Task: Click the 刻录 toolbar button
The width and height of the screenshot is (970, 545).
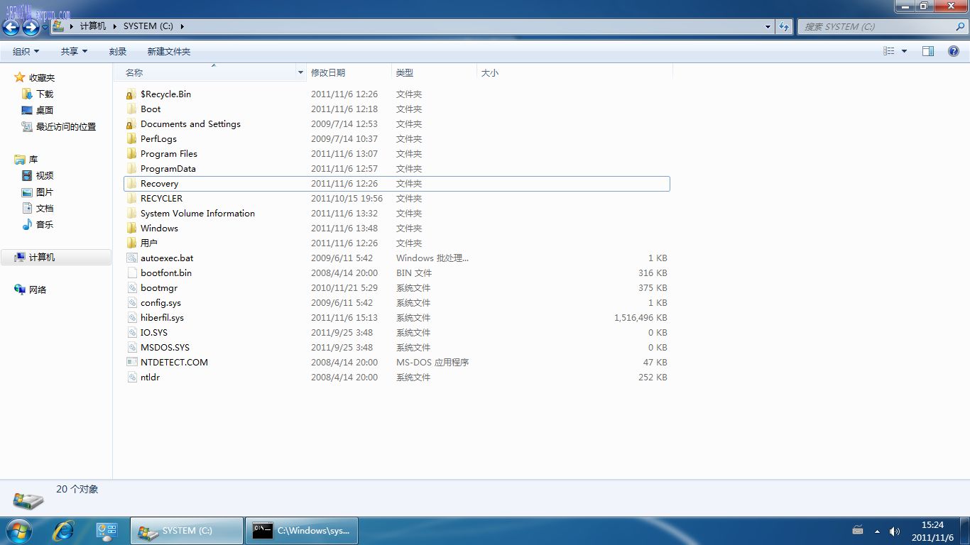Action: (x=118, y=51)
